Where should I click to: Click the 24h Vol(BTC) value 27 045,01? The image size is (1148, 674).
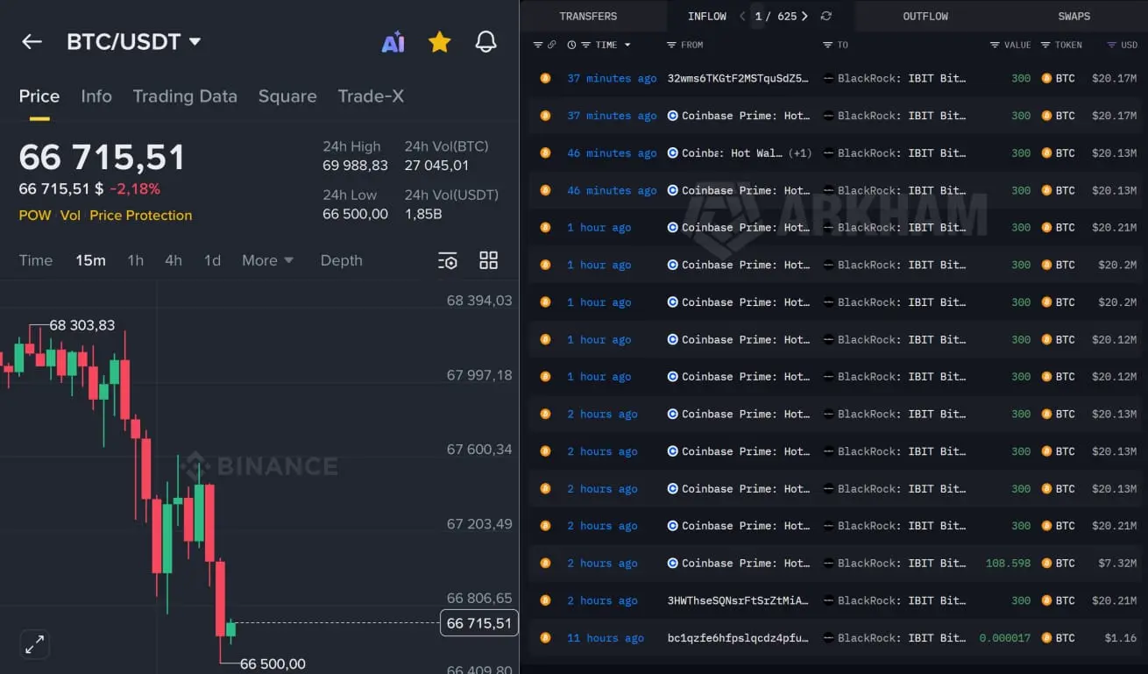click(436, 166)
